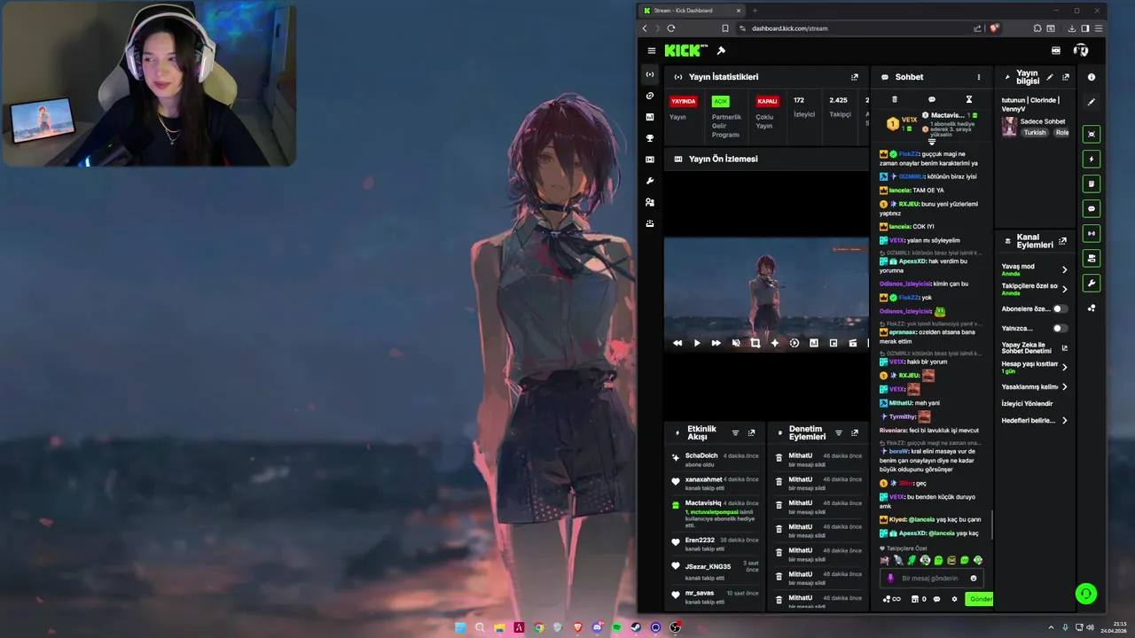Open Spotify from the taskbar

point(617,627)
